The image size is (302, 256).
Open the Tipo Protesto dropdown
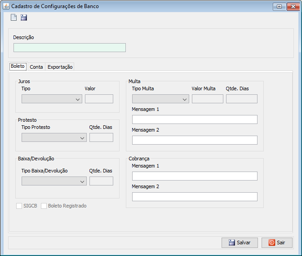tap(54, 137)
